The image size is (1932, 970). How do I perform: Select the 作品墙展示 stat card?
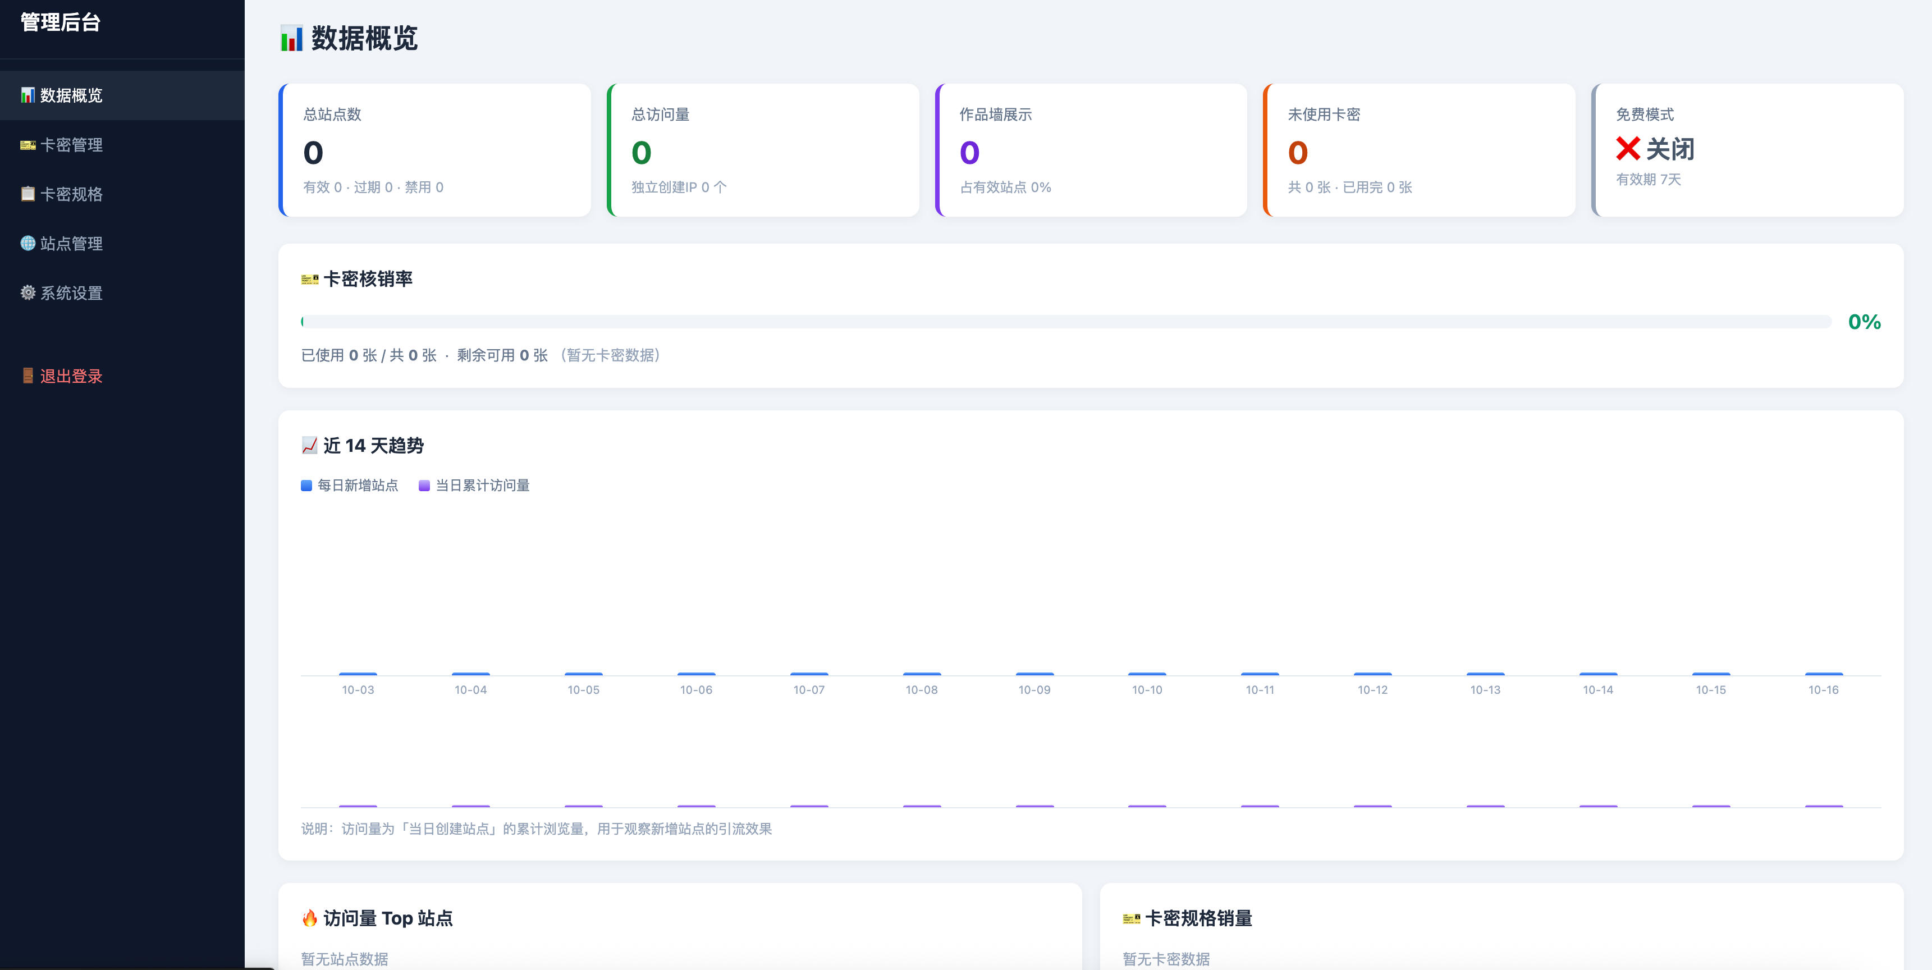[1092, 150]
